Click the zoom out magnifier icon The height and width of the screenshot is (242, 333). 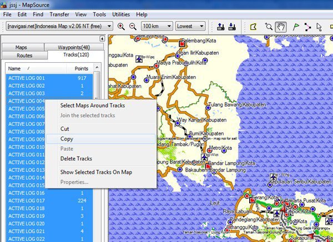133,26
